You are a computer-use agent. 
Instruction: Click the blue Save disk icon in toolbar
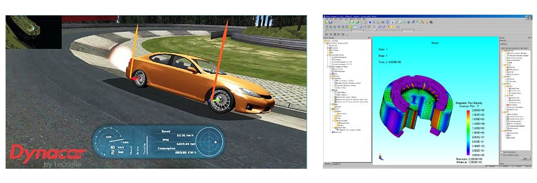point(330,22)
